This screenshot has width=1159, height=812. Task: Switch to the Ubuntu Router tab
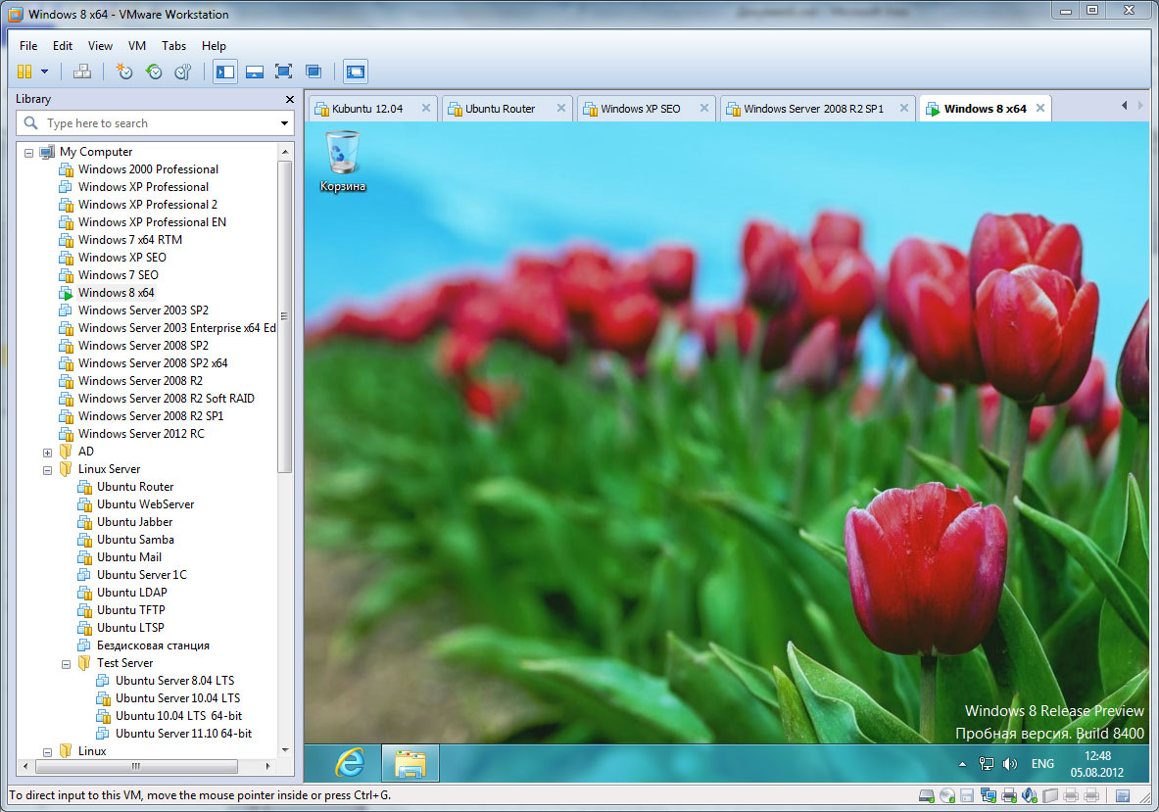point(500,109)
